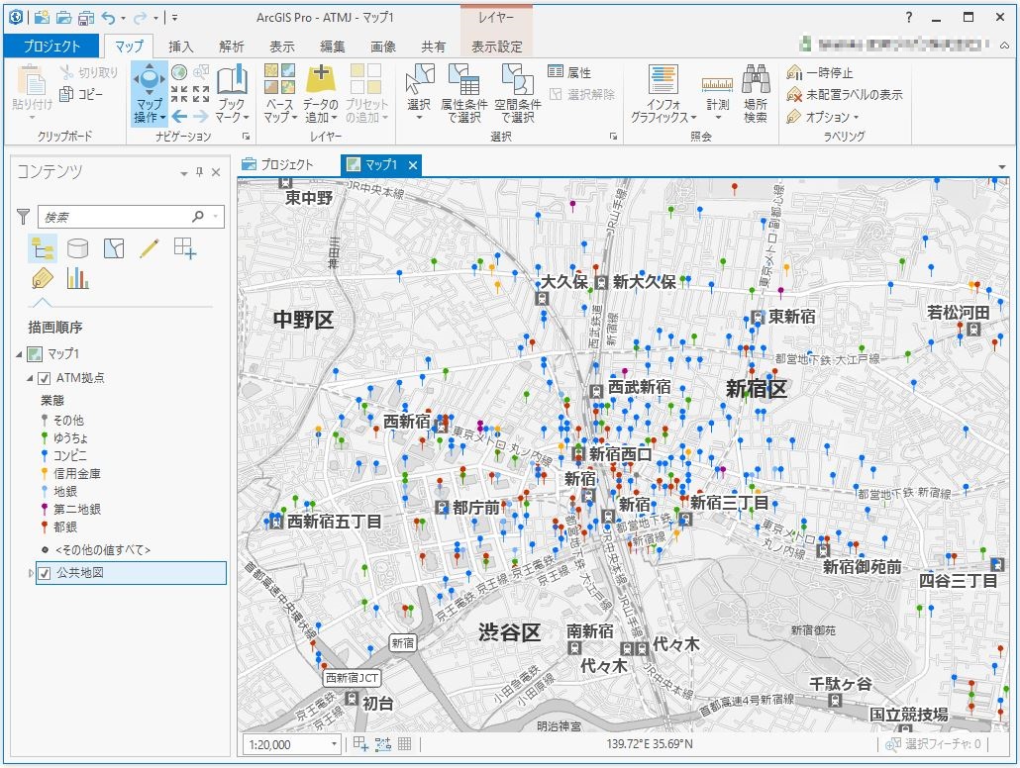Click the 信用金庫 legend label

coord(77,473)
